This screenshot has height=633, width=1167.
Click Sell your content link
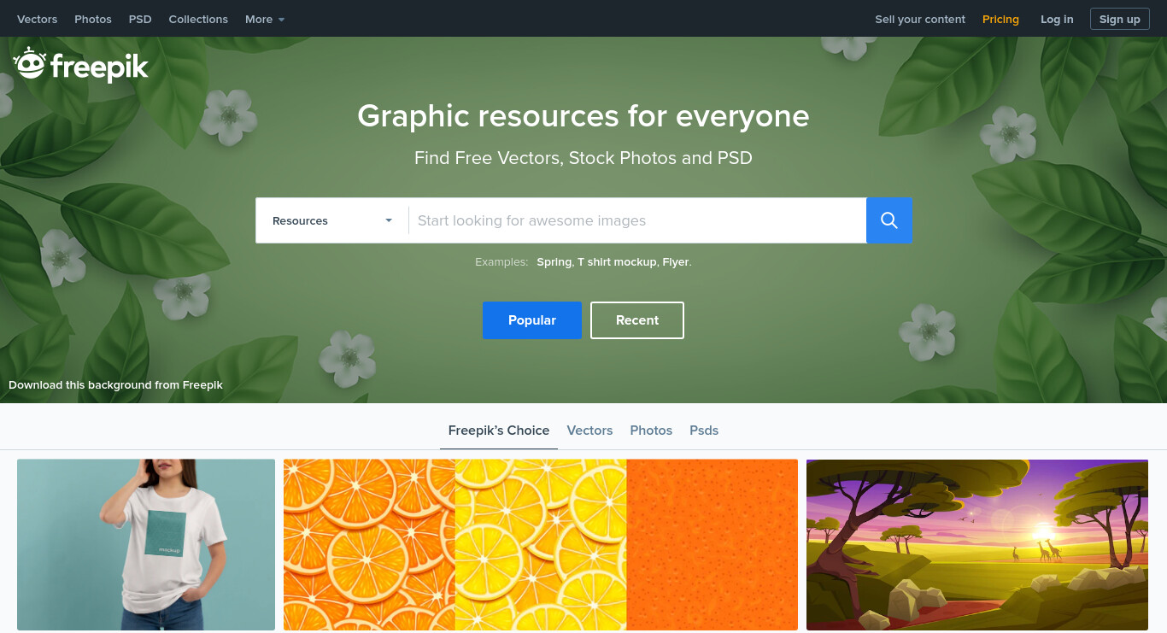(920, 19)
